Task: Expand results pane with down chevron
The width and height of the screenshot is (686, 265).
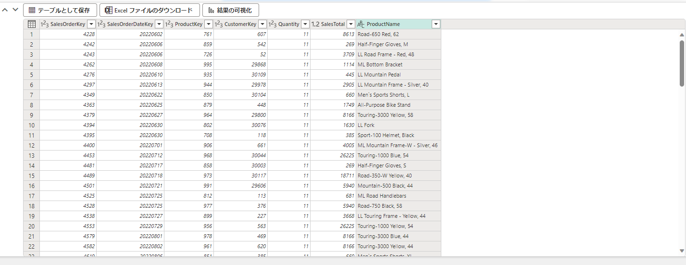Action: click(15, 10)
